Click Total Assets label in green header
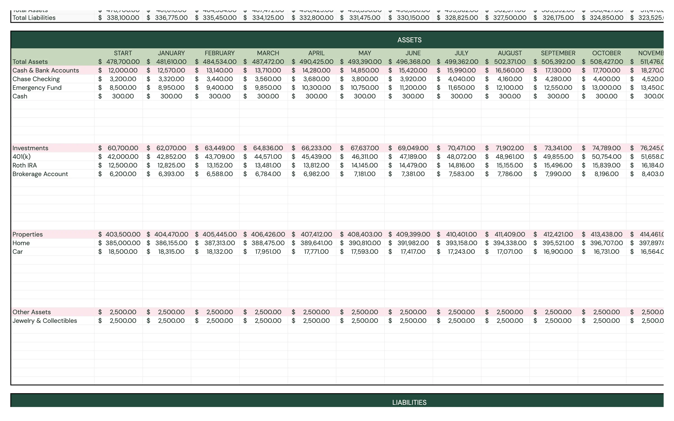The height and width of the screenshot is (421, 674). [30, 62]
